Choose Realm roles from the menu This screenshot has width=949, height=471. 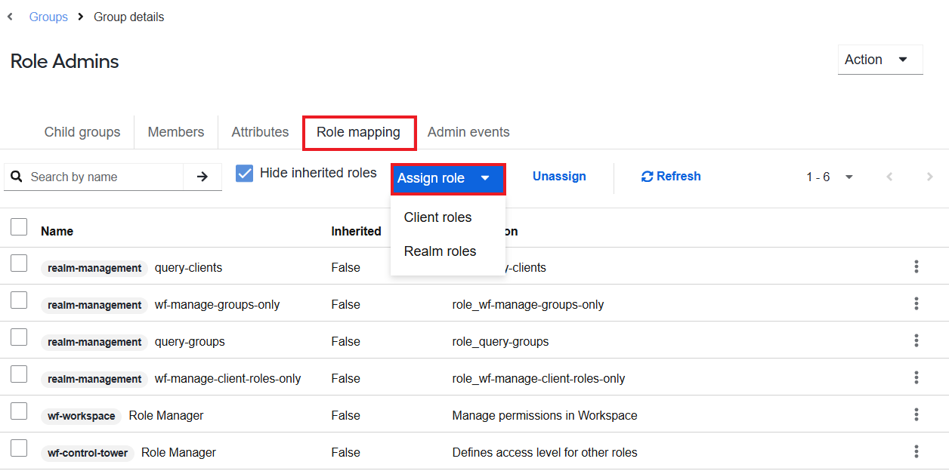440,251
